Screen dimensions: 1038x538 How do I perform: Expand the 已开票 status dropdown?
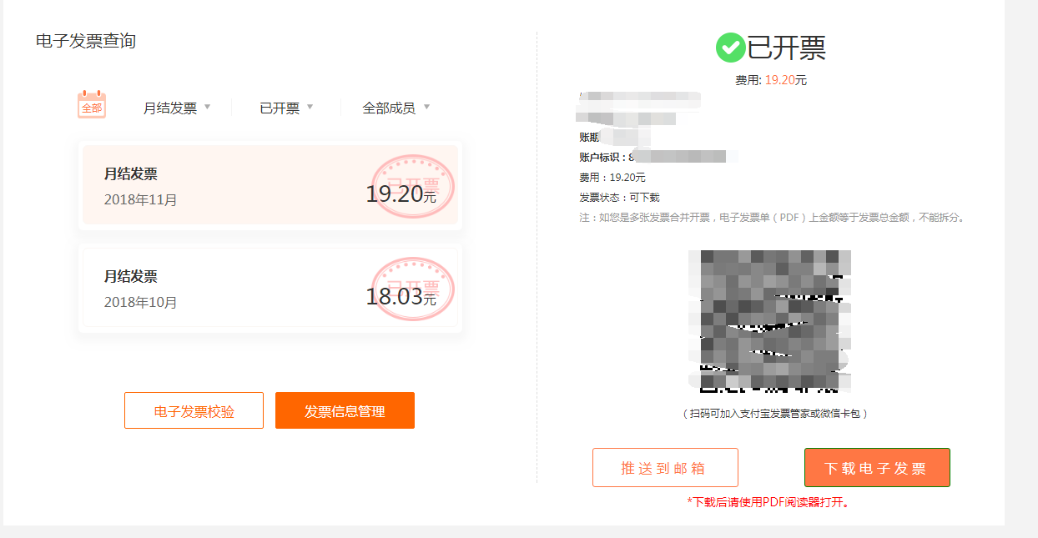[286, 108]
